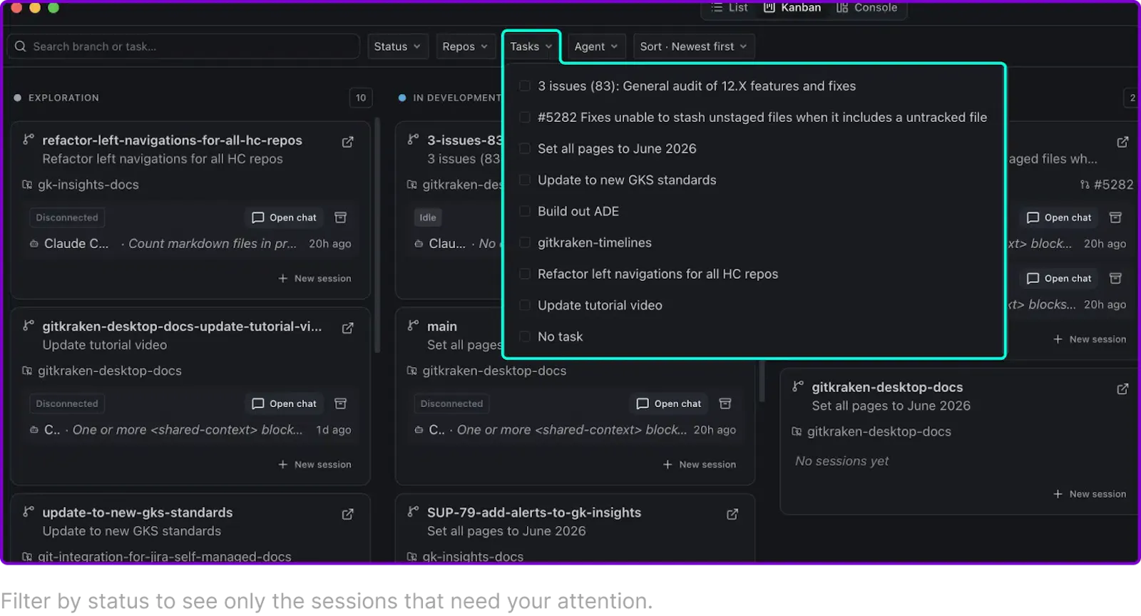Open chat on main branch card
Viewport: 1141px width, 616px height.
coord(669,404)
